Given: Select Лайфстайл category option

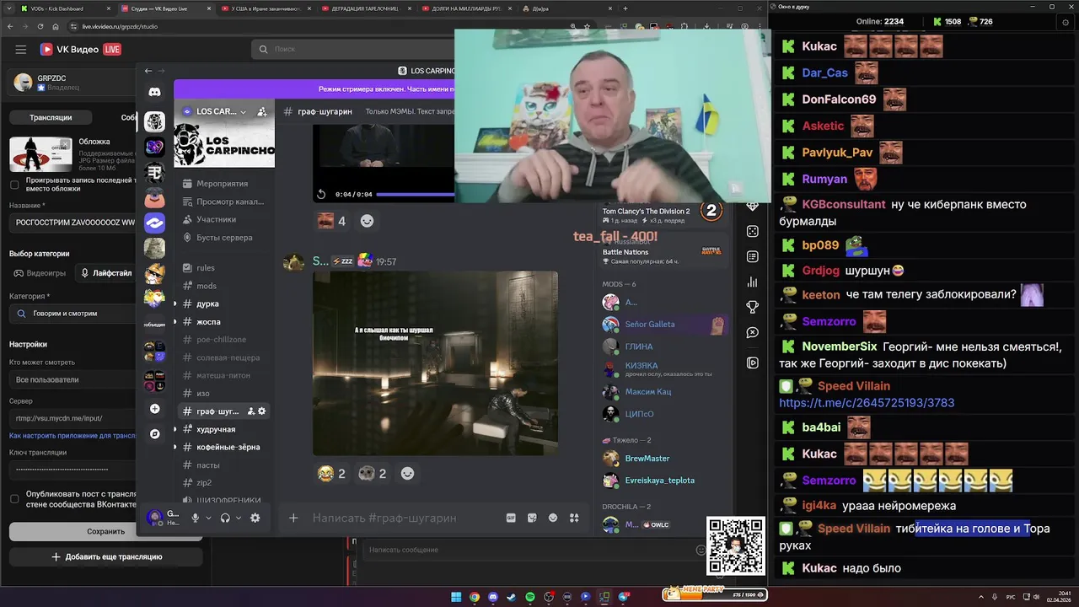Looking at the screenshot, I should (x=105, y=273).
